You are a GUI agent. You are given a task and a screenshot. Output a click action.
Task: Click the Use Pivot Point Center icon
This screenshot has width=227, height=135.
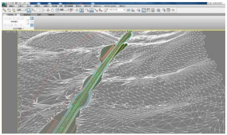tap(72, 10)
